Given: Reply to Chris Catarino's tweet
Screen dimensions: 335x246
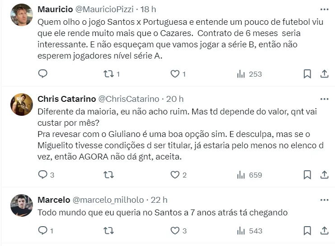Looking at the screenshot, I should pyautogui.click(x=42, y=175).
